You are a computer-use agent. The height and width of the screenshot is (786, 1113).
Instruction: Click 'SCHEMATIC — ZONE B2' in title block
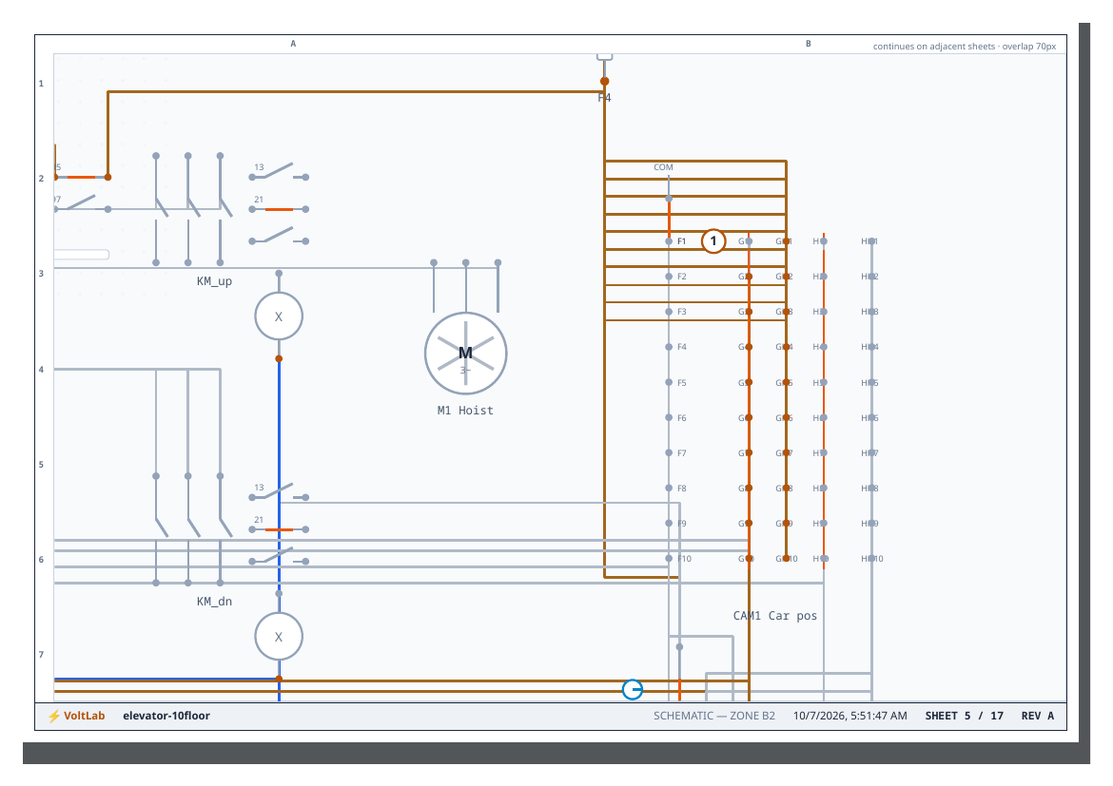click(714, 716)
